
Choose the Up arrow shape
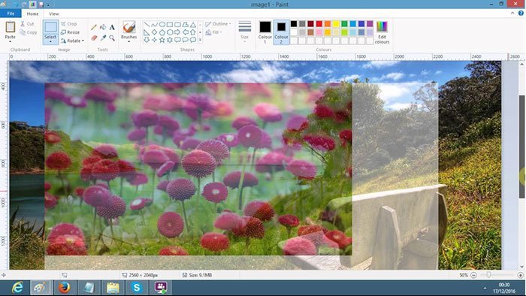pyautogui.click(x=193, y=32)
